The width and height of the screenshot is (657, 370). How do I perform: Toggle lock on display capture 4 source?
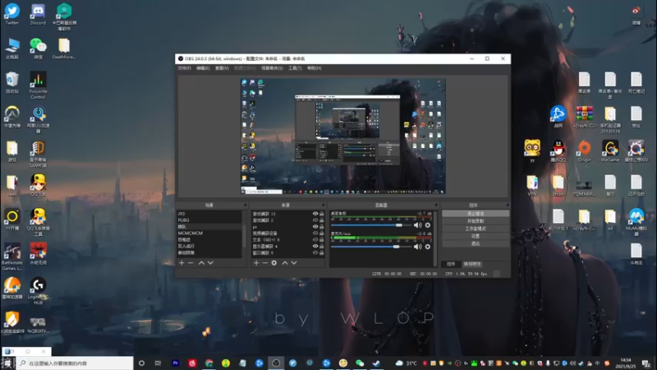[322, 246]
